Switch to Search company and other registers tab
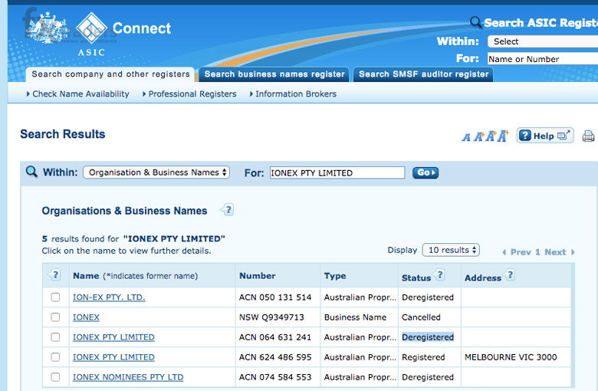The image size is (598, 391). [x=110, y=74]
